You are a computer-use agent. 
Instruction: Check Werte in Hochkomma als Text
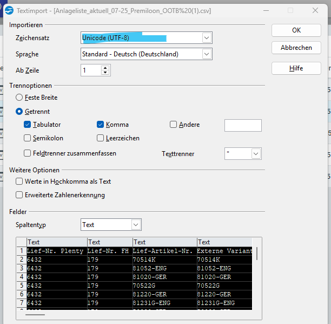(x=20, y=182)
